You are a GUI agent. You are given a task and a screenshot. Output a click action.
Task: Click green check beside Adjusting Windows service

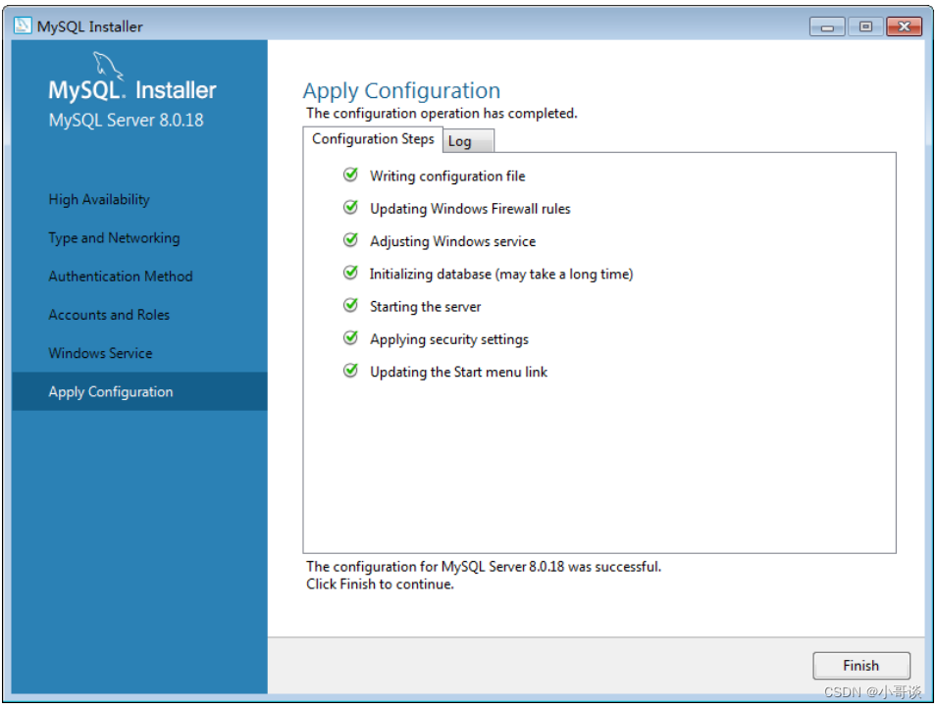click(x=351, y=240)
